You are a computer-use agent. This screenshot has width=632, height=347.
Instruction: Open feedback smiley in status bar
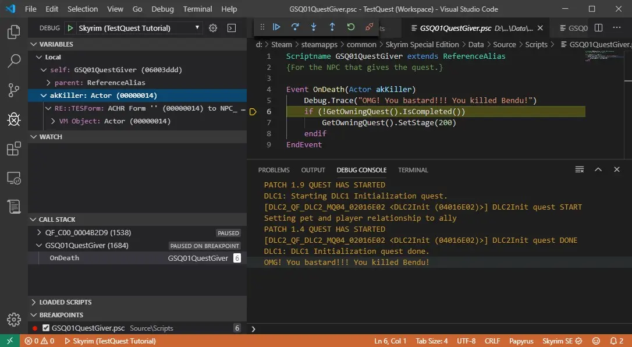596,341
